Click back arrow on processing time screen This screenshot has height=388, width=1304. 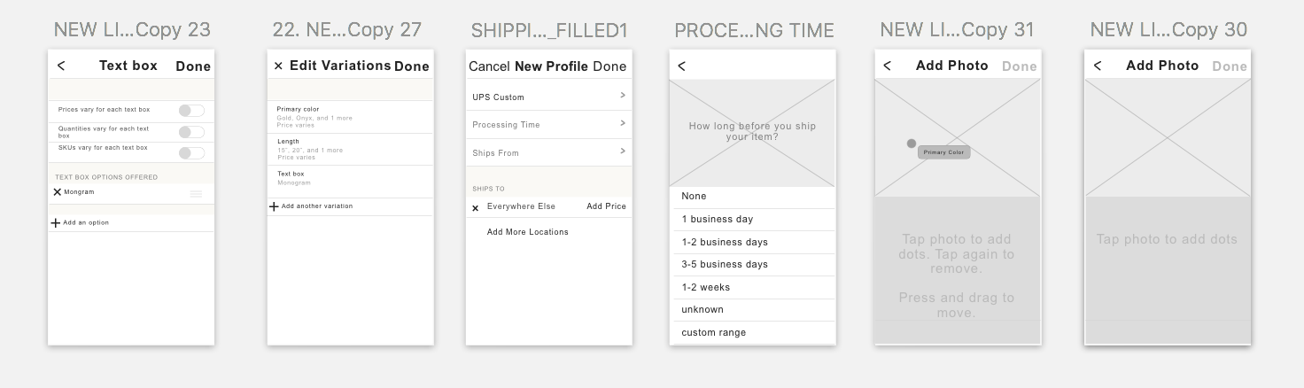pos(682,66)
